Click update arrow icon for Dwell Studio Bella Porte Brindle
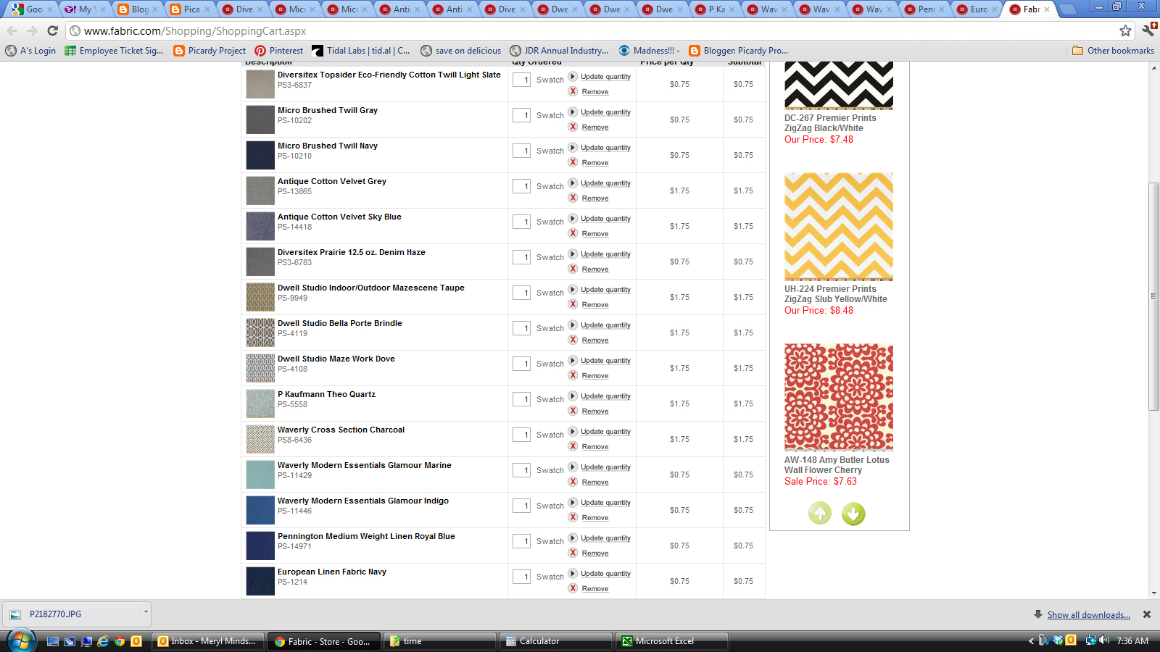Image resolution: width=1160 pixels, height=652 pixels. (573, 325)
